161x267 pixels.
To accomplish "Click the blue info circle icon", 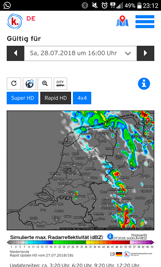I will [144, 84].
